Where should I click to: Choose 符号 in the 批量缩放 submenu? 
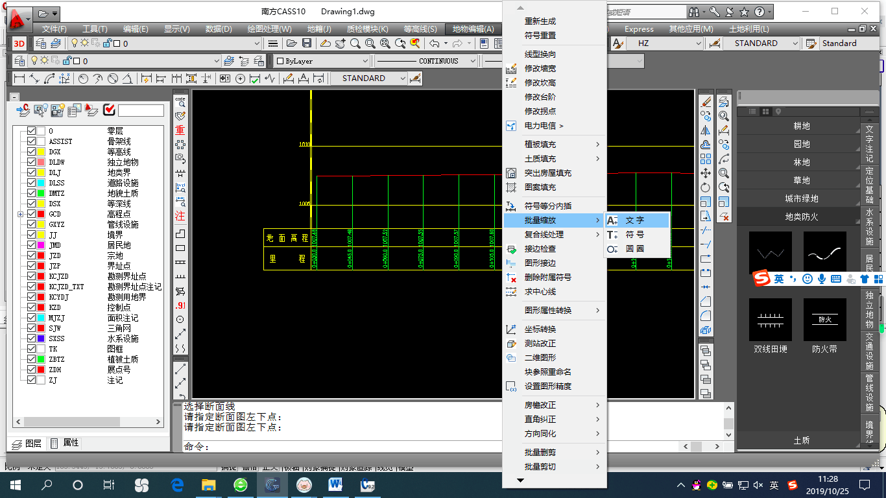pos(636,235)
